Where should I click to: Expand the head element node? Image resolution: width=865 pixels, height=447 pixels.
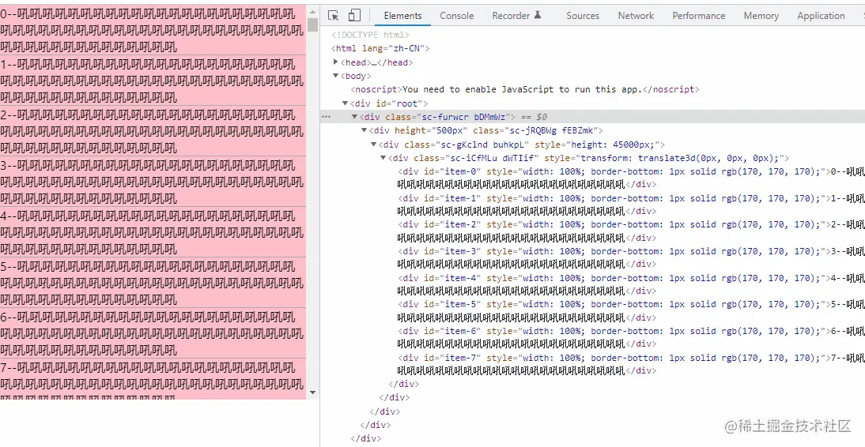pyautogui.click(x=337, y=62)
